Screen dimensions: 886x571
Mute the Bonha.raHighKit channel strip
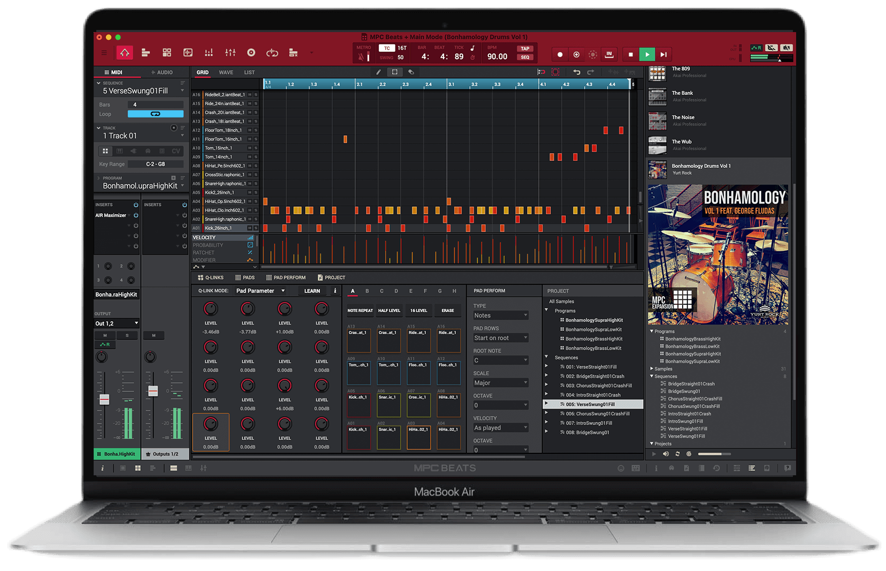coord(105,335)
